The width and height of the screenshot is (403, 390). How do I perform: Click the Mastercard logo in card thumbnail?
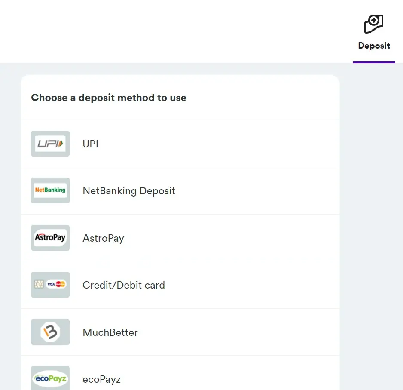pyautogui.click(x=61, y=284)
